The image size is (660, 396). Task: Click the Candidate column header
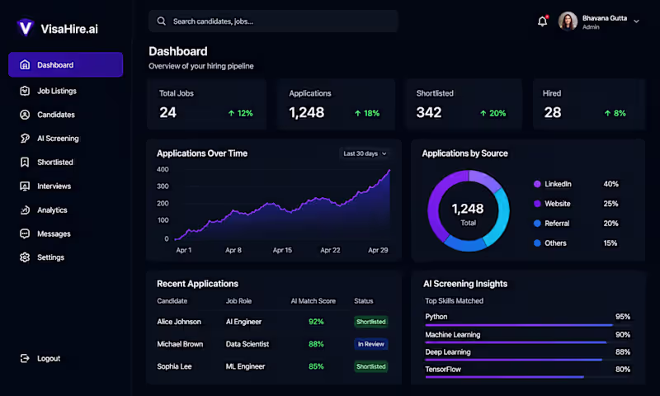[x=172, y=301]
